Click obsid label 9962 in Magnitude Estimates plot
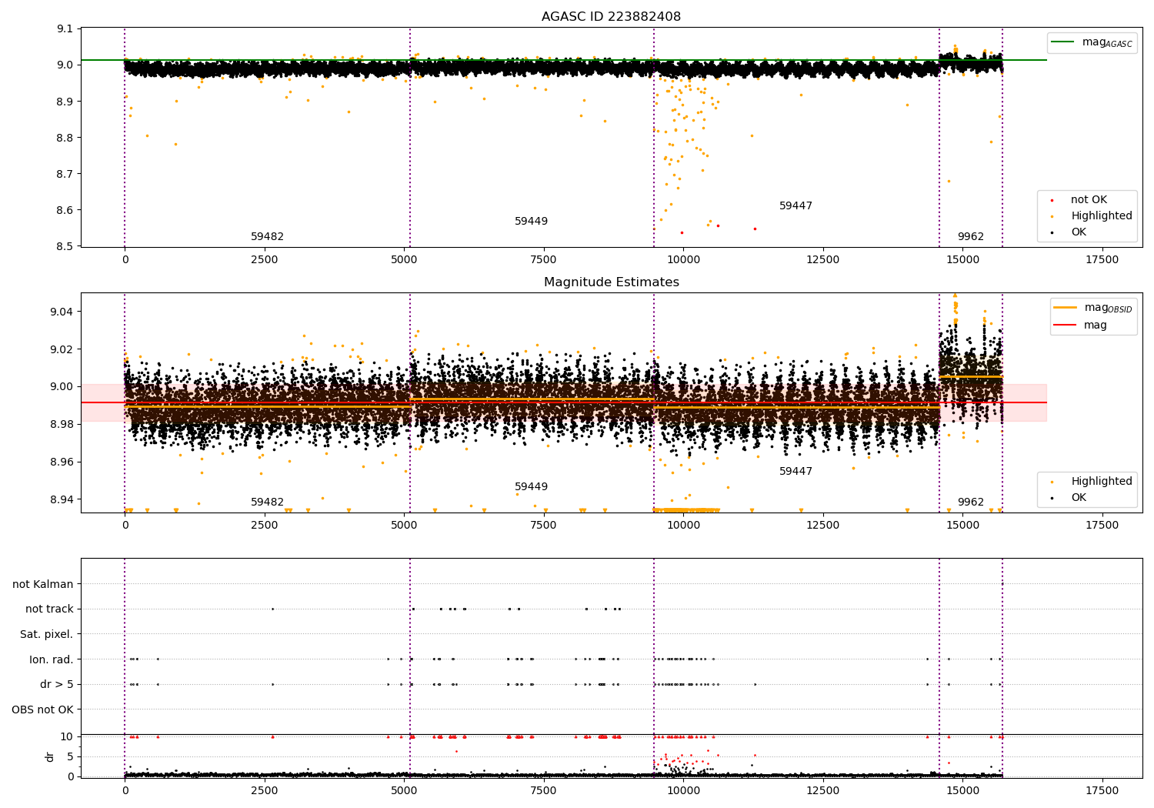The width and height of the screenshot is (1154, 808). [x=970, y=502]
